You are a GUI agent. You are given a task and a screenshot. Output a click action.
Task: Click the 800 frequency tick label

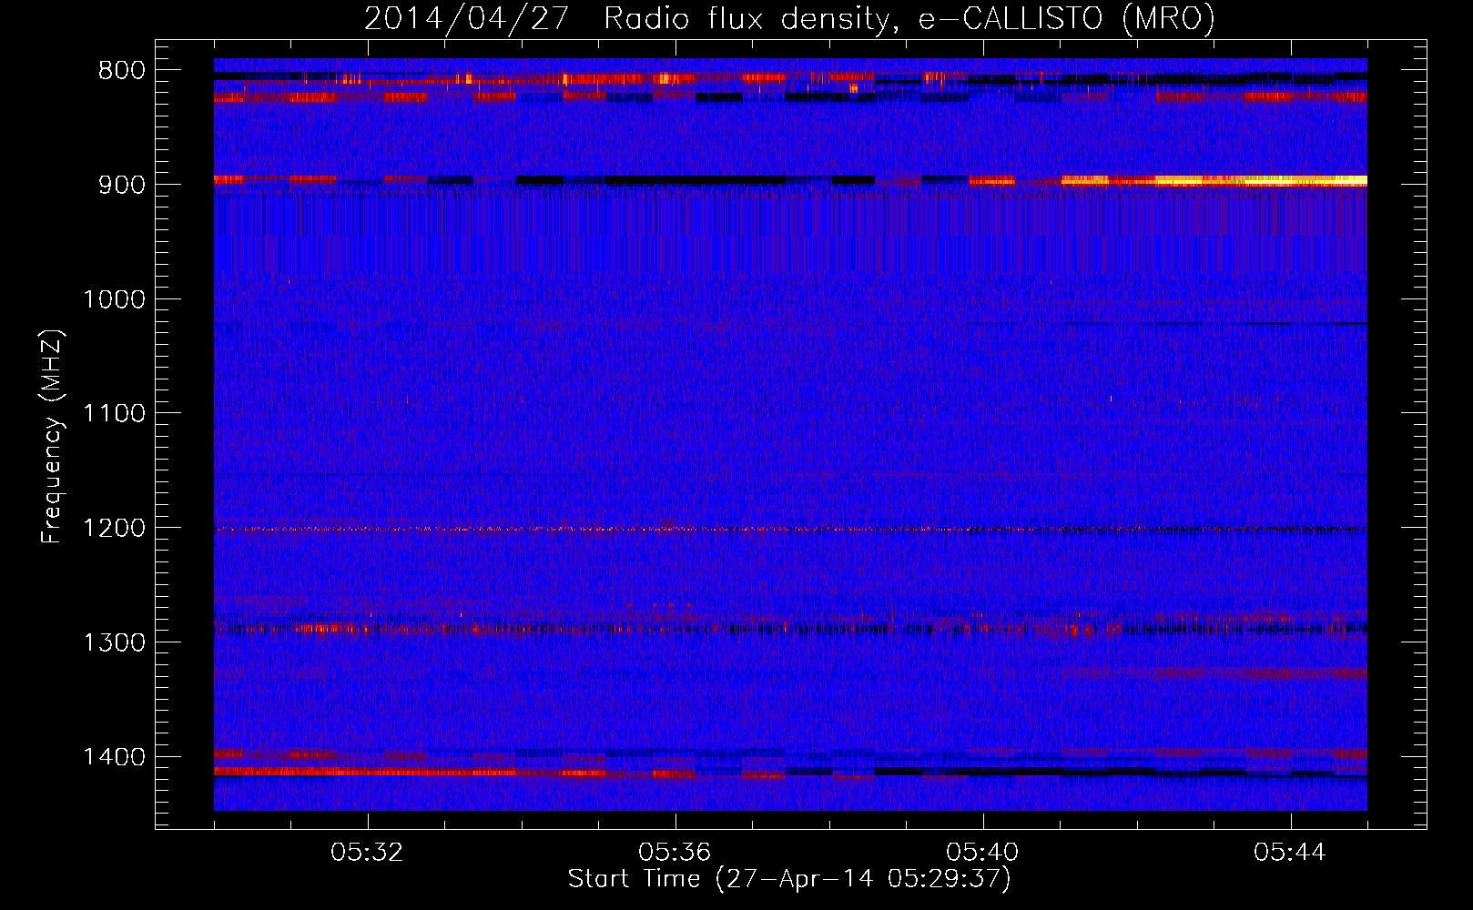tap(121, 71)
